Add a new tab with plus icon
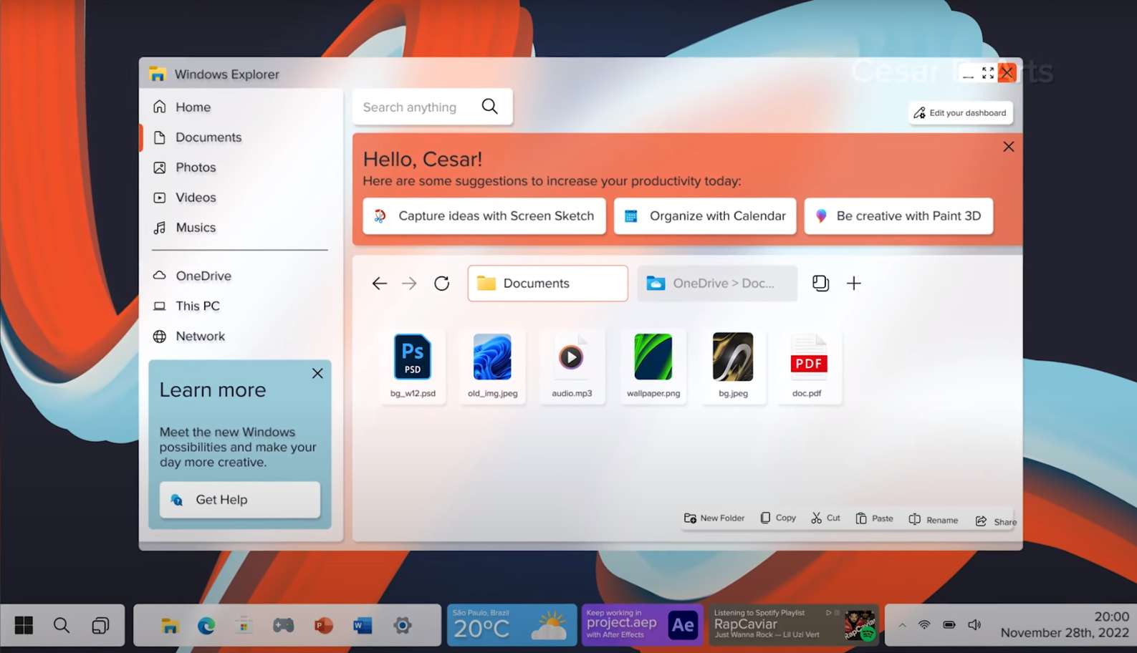This screenshot has width=1137, height=653. tap(853, 284)
